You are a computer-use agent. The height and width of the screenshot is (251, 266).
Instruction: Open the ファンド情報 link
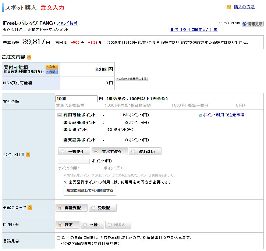pos(67,23)
